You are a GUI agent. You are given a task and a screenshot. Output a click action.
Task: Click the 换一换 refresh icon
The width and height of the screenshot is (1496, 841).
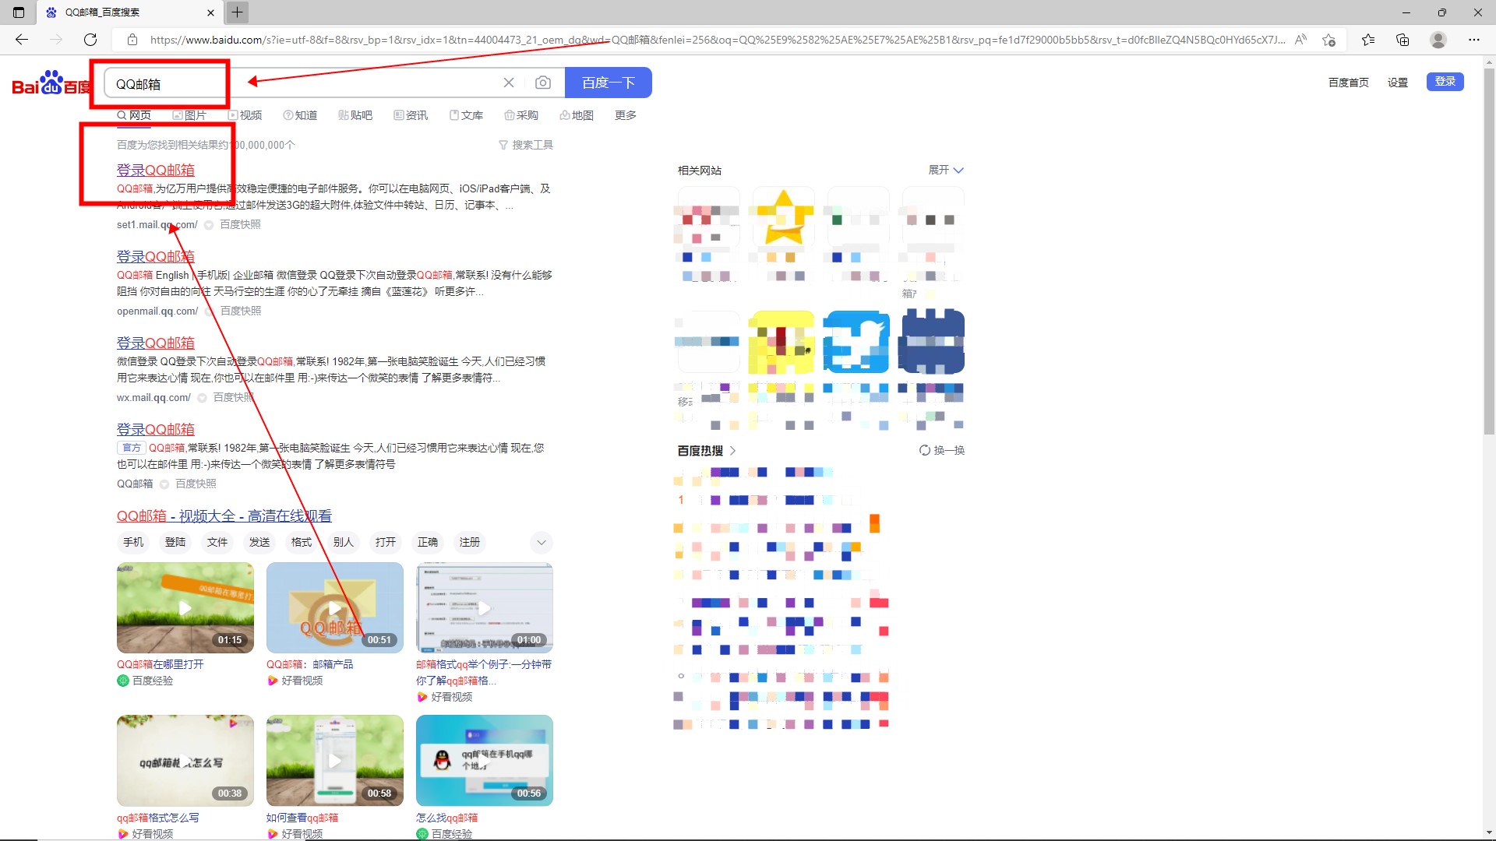(924, 450)
